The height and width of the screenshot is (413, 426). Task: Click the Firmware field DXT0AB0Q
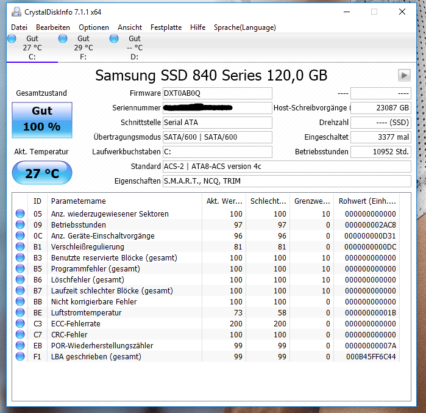(218, 93)
